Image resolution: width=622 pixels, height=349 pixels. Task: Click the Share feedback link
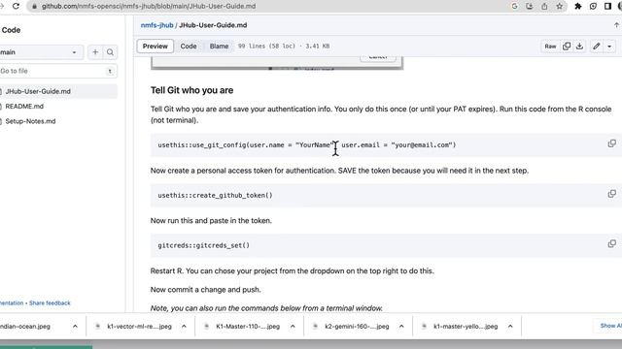pos(50,303)
